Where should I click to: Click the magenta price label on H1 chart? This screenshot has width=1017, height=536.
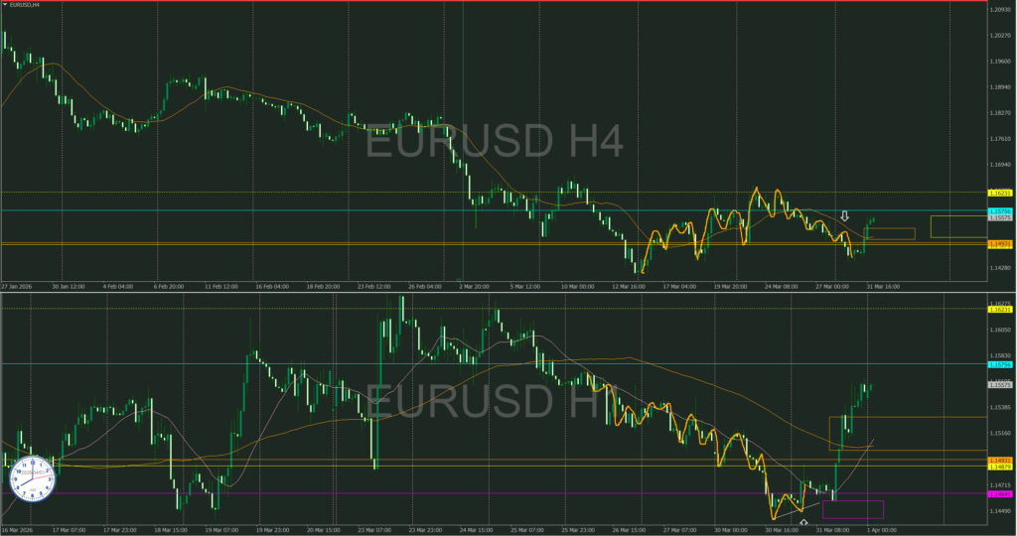click(x=1000, y=493)
